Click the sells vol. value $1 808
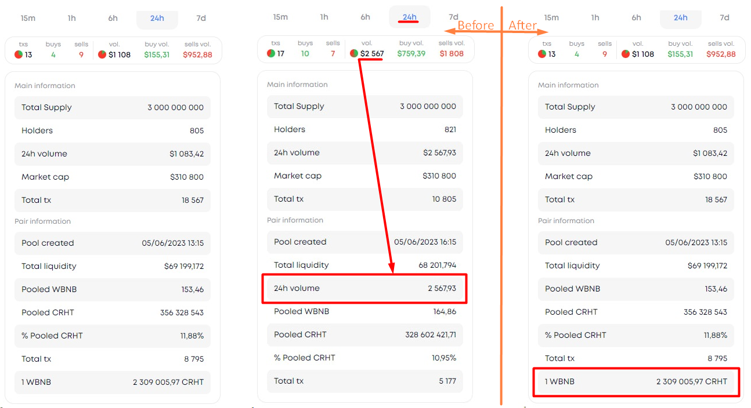The height and width of the screenshot is (408, 751). pos(452,53)
